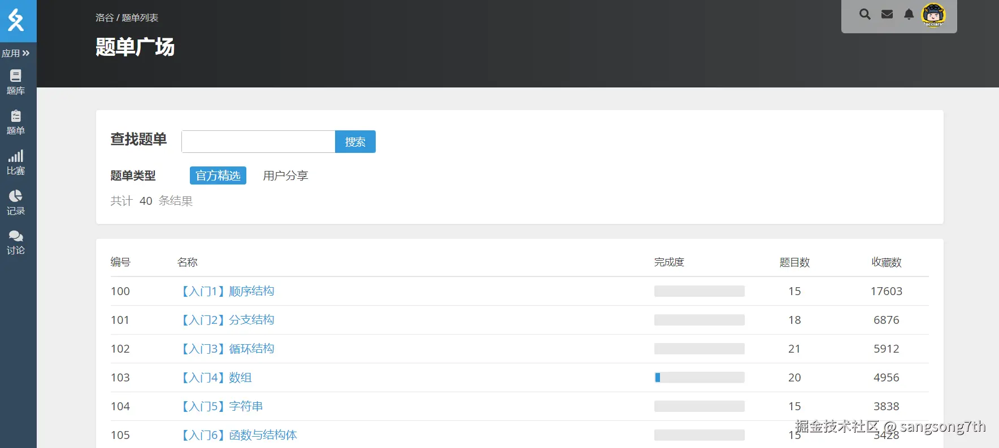Expand the 应用 apps menu
Viewport: 999px width, 448px height.
tap(16, 53)
